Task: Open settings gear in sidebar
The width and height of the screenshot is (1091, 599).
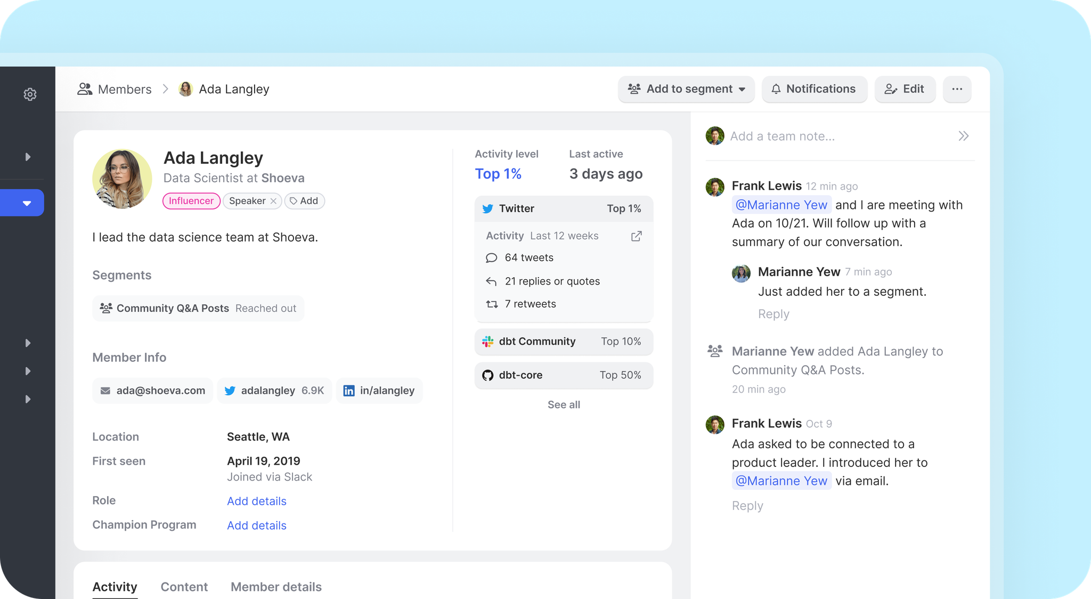Action: pos(30,94)
